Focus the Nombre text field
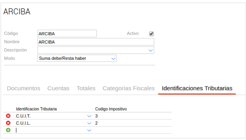 pos(96,42)
